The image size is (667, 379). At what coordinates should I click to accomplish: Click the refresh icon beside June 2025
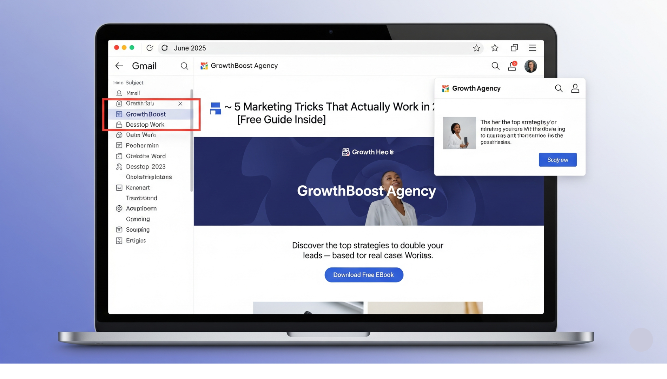165,48
